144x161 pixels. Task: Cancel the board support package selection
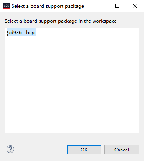(x=122, y=150)
